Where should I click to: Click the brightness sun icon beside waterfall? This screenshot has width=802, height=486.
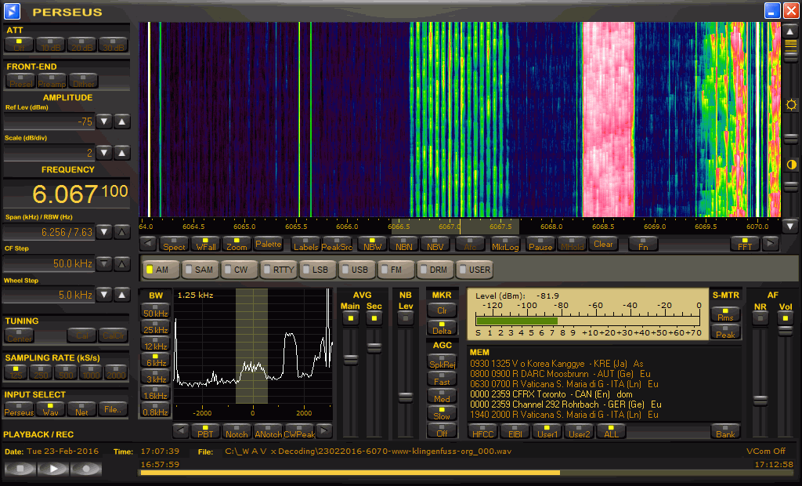(791, 105)
